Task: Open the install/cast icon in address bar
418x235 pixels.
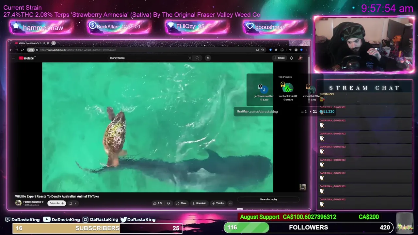Action: coord(257,50)
